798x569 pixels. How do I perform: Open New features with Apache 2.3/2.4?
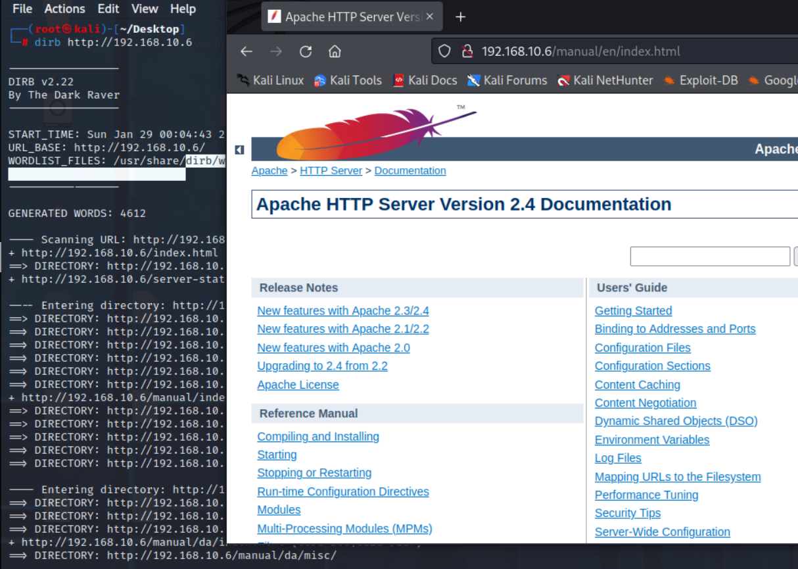pos(343,310)
